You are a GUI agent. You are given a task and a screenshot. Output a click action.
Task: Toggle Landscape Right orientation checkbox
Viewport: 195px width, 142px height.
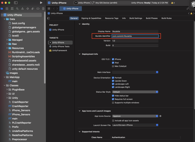[113, 87]
